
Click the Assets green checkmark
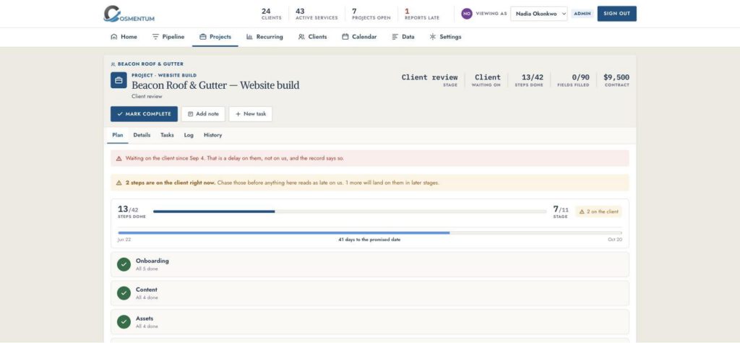(x=124, y=322)
